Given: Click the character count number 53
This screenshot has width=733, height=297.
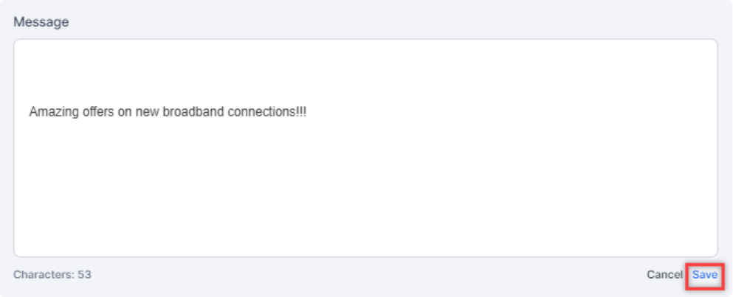Looking at the screenshot, I should coord(84,275).
